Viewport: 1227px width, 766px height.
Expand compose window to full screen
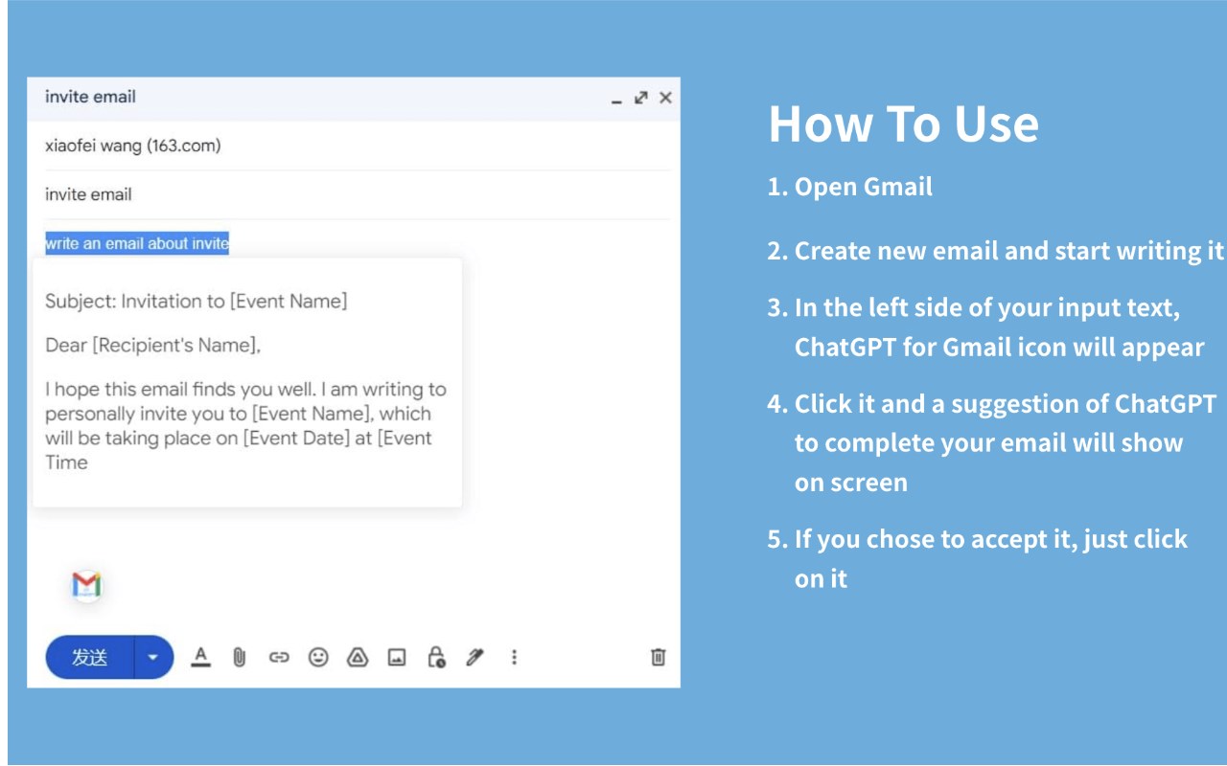coord(641,98)
